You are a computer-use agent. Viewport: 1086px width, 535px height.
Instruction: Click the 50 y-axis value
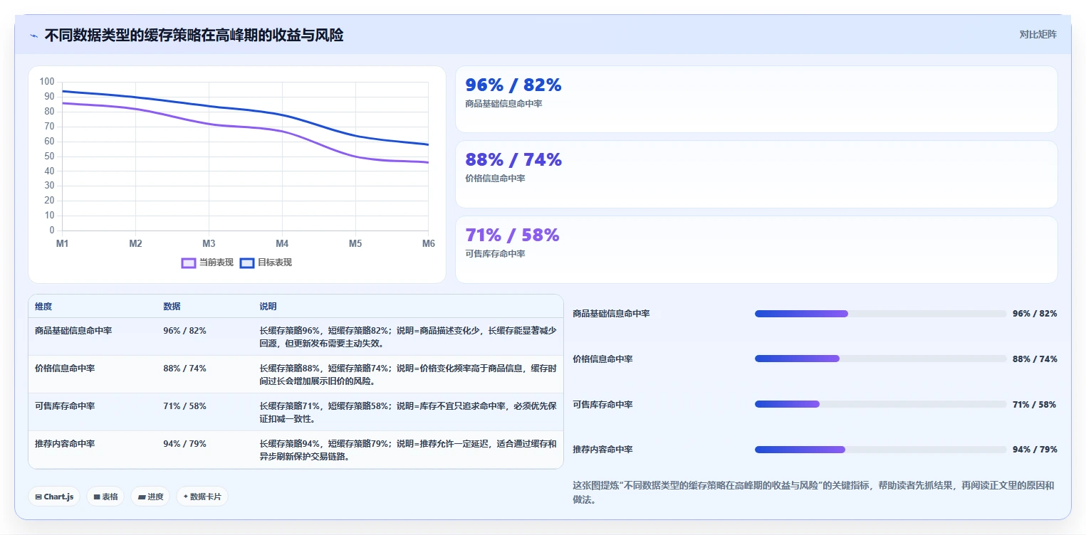tap(49, 157)
